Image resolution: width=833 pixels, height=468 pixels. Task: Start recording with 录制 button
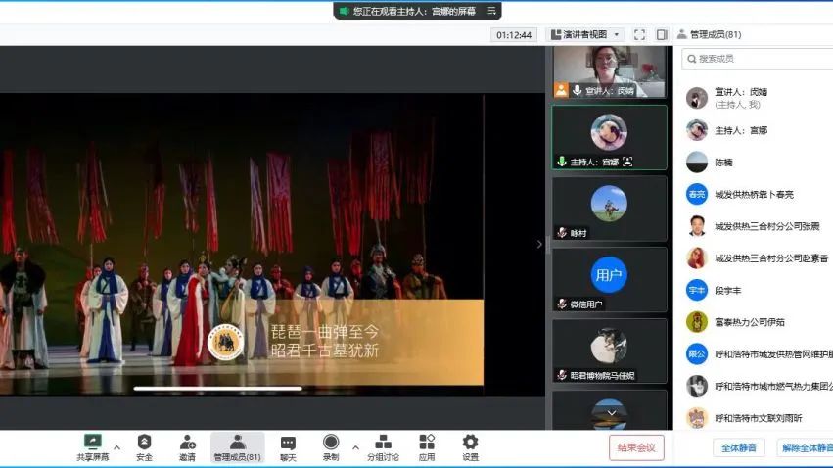click(331, 447)
